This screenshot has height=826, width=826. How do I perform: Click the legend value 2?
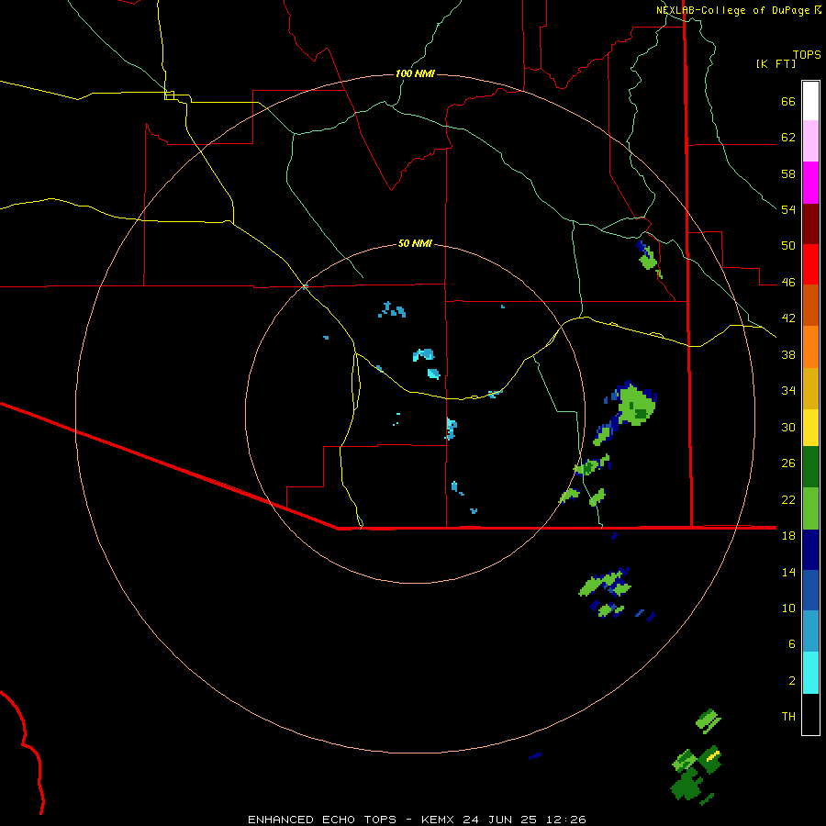tap(792, 681)
